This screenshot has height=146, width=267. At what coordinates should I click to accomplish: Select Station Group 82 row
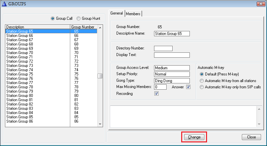click(51, 104)
